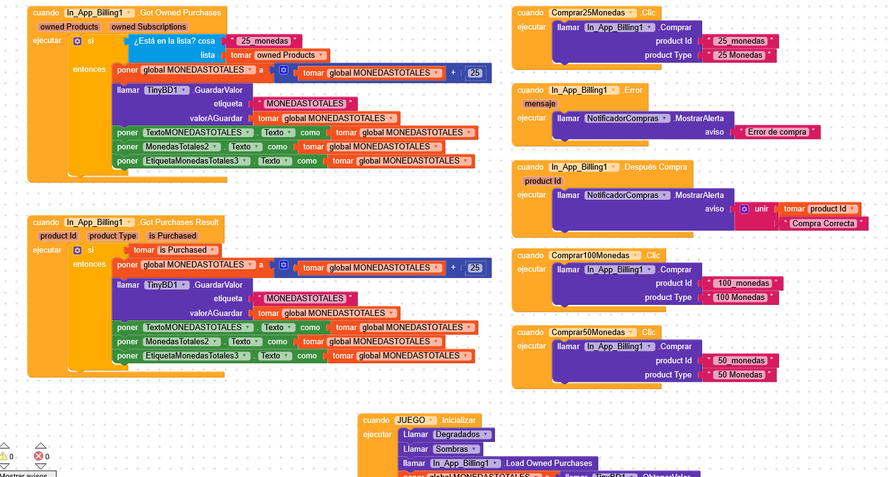Image resolution: width=894 pixels, height=477 pixels.
Task: Open In_App_Billing1 dropdown in Comprar100Monedas click handler
Action: coord(620,270)
